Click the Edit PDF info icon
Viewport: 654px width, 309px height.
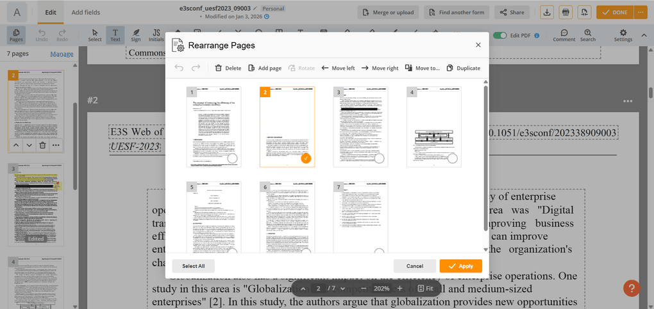click(537, 35)
